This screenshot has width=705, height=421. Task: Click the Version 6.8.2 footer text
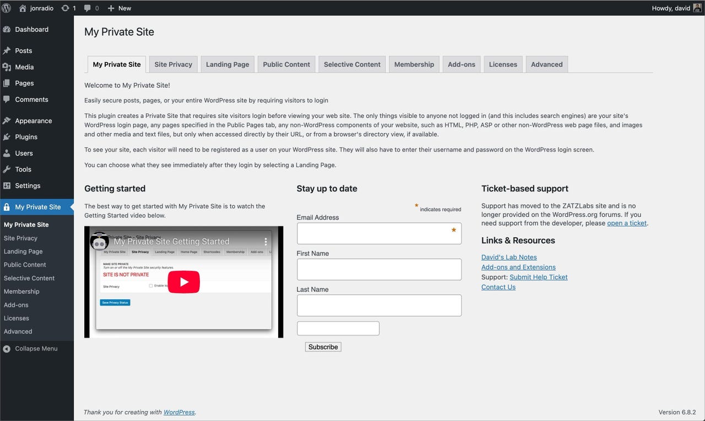coord(677,412)
